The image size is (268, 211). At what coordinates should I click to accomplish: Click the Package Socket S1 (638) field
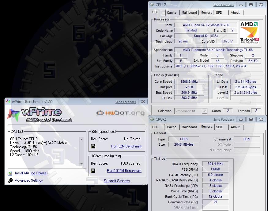(x=206, y=36)
